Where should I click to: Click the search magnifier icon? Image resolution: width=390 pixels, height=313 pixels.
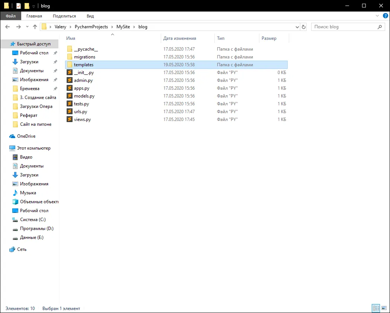[x=380, y=27]
